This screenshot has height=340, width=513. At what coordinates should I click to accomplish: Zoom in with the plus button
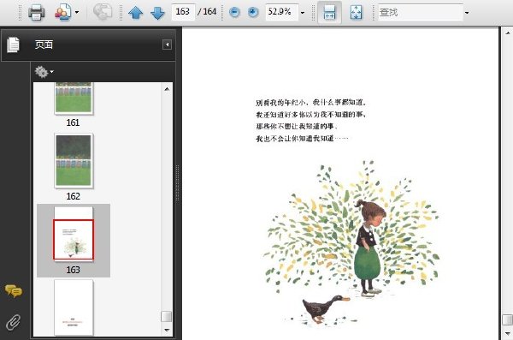pyautogui.click(x=253, y=13)
